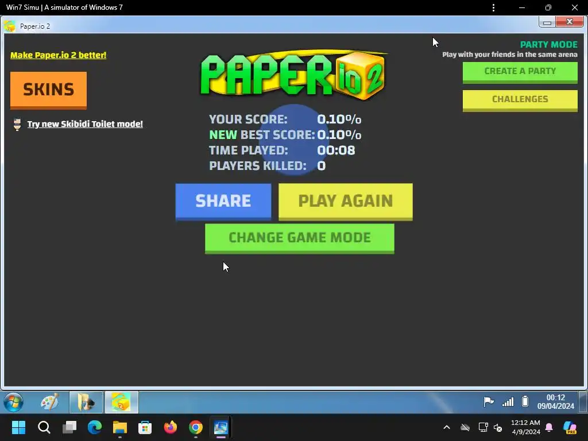Open Windows Search magnifier icon
This screenshot has height=441, width=588.
pyautogui.click(x=44, y=427)
